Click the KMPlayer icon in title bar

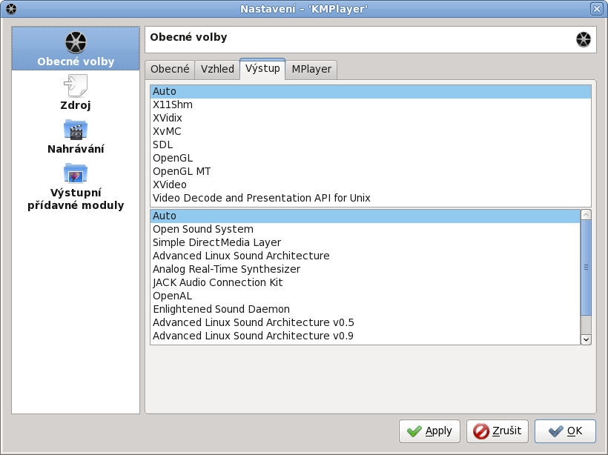tap(10, 9)
